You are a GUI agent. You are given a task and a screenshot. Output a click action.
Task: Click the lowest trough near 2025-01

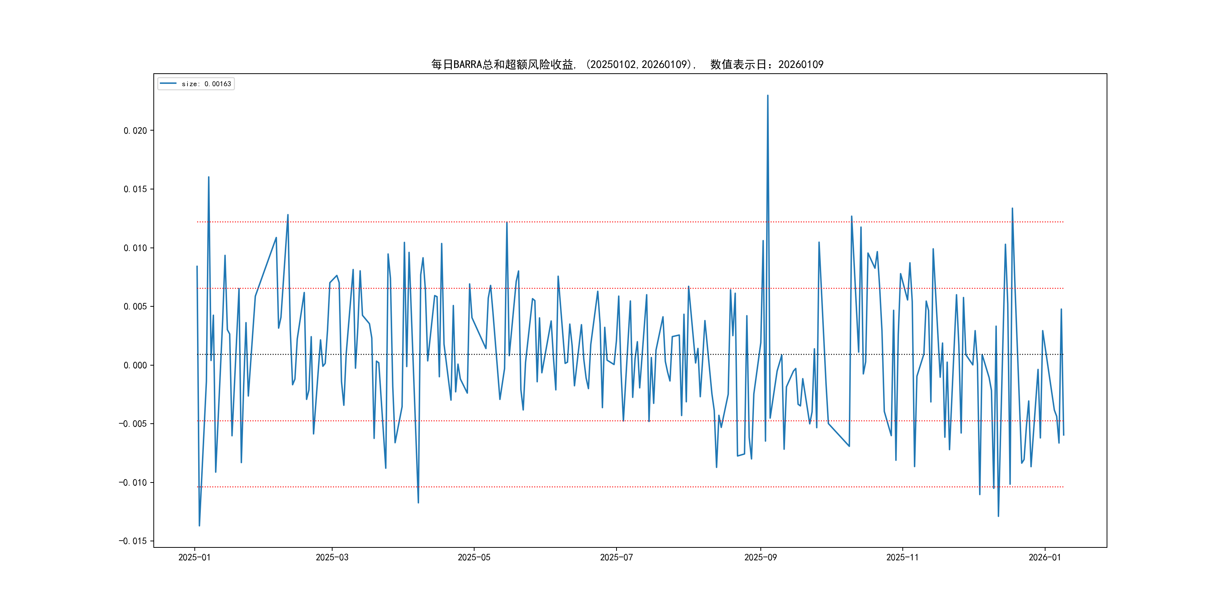point(199,526)
